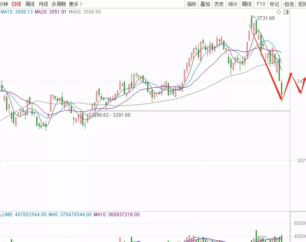Click the volume MA5: 378476544.00 label
The image size is (306, 242).
(x=70, y=214)
